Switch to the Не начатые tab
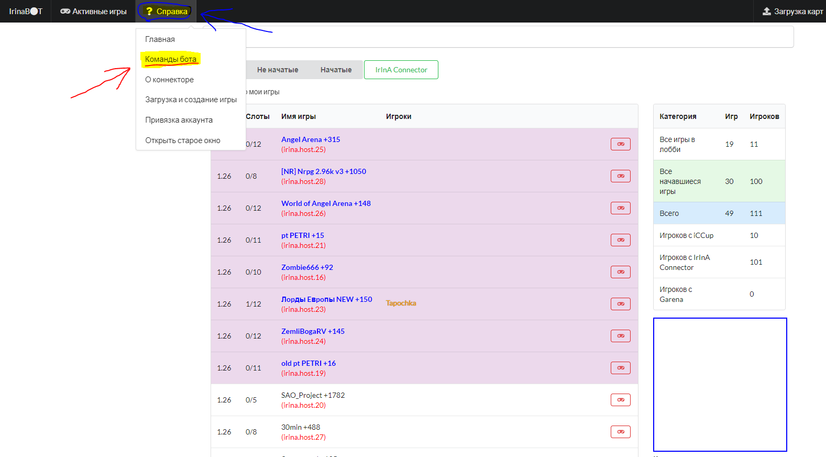 point(278,70)
